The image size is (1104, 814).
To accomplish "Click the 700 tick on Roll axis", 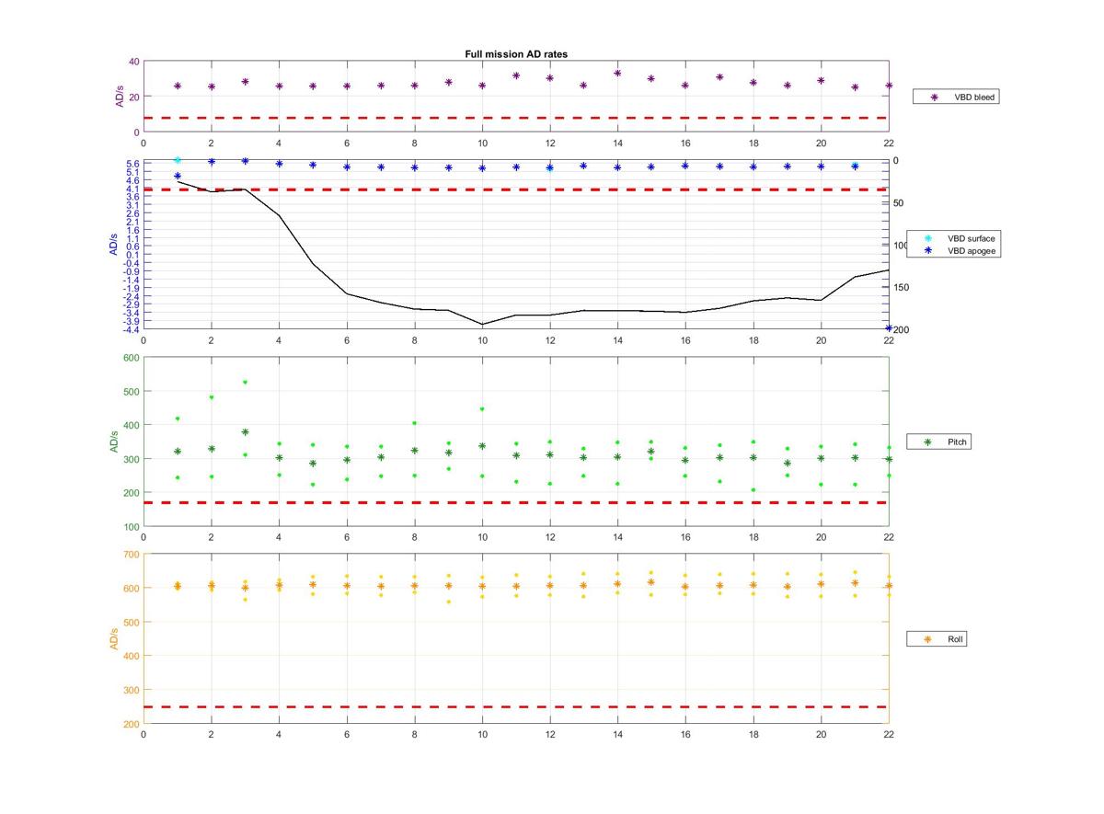I will pos(131,554).
